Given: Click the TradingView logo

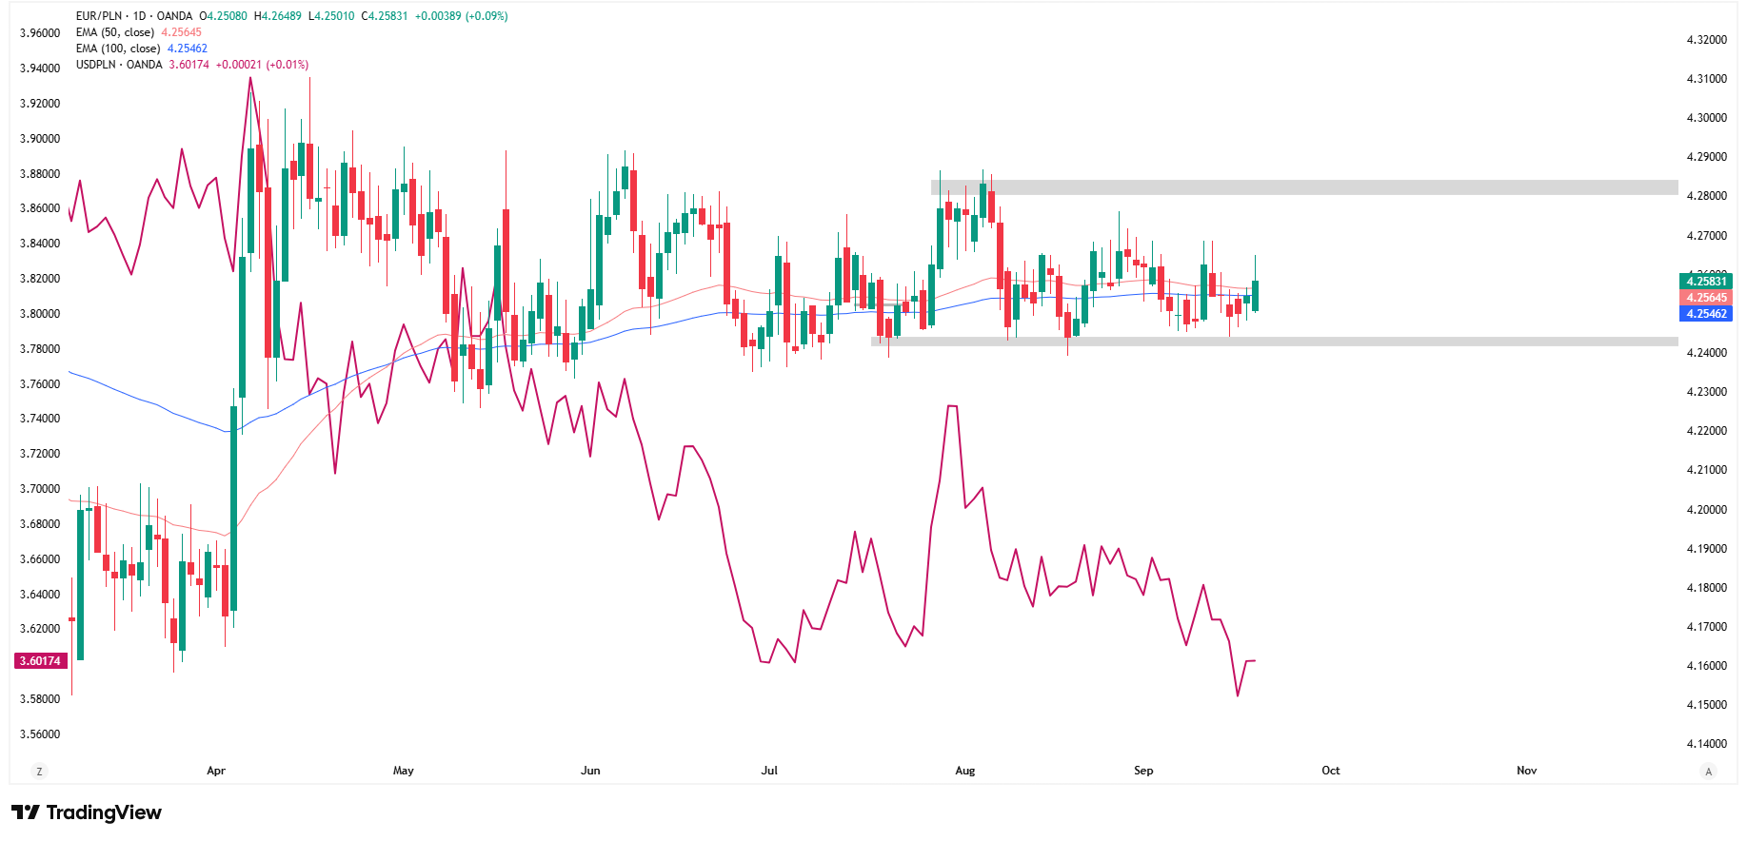Looking at the screenshot, I should pos(87,812).
